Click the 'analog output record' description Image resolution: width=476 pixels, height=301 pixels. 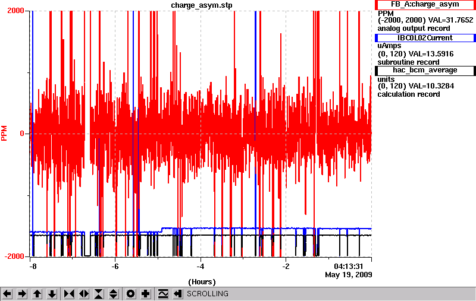414,28
